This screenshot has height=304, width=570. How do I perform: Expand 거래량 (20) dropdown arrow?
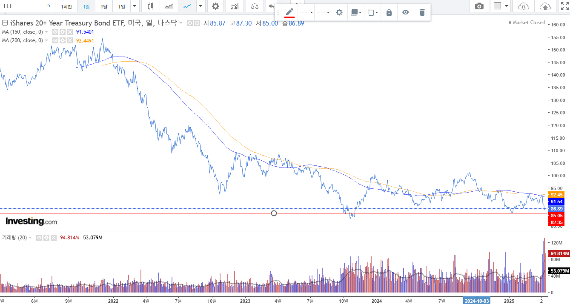pos(31,238)
